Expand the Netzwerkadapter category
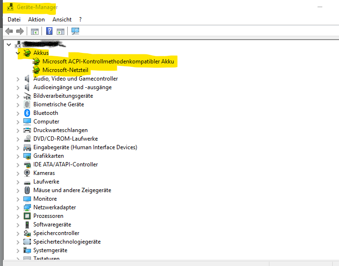Image resolution: width=339 pixels, height=266 pixels. coord(18,208)
